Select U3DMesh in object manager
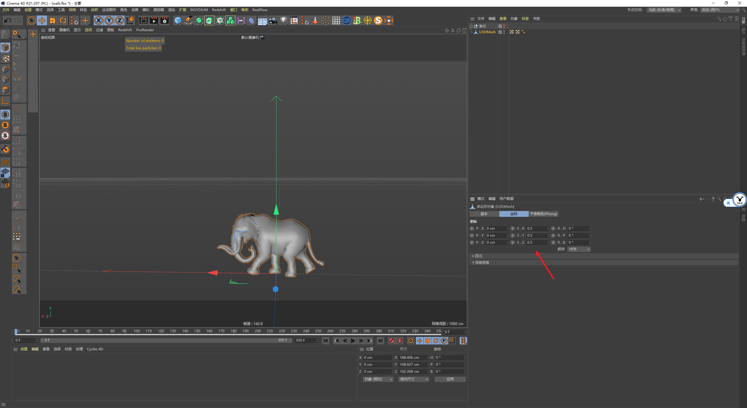This screenshot has width=747, height=408. pyautogui.click(x=487, y=32)
